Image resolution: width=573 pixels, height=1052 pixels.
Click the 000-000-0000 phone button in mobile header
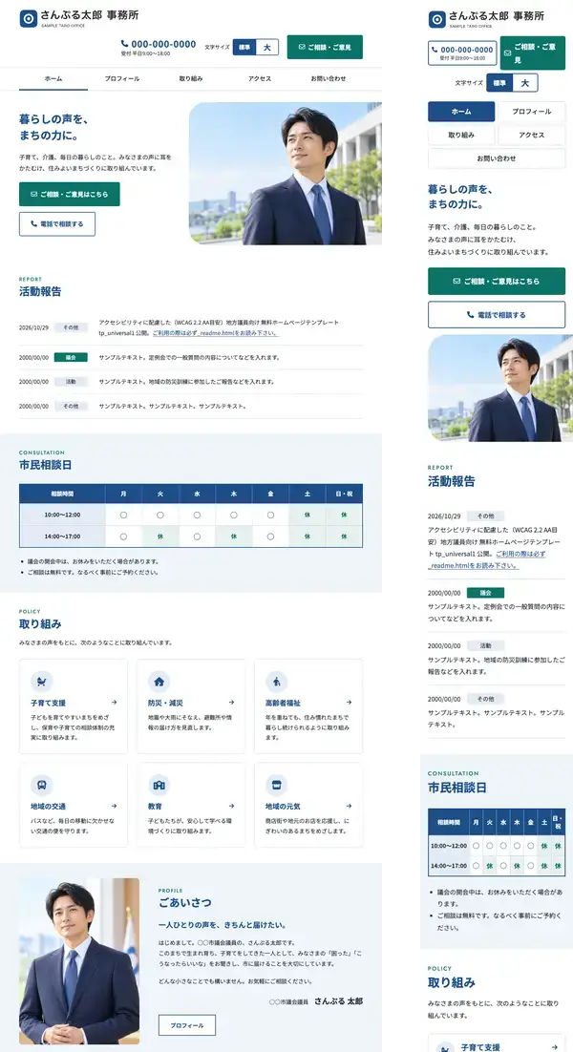(462, 53)
